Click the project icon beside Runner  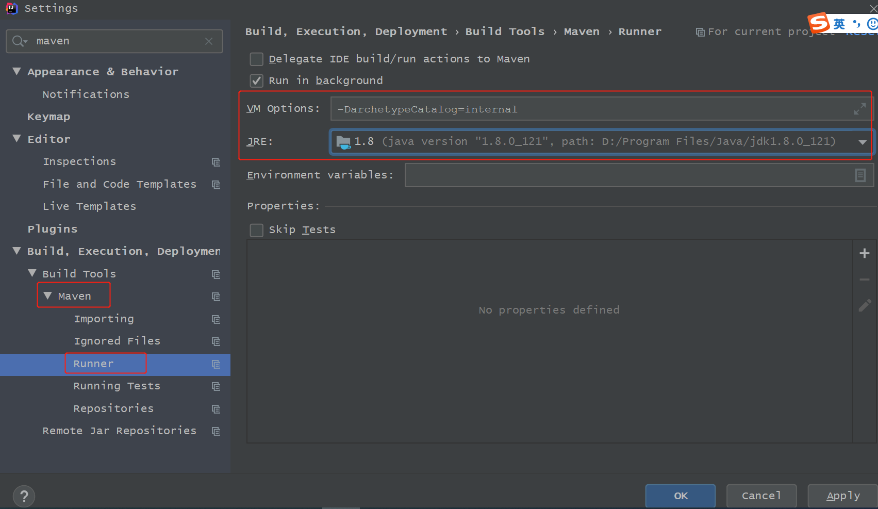click(216, 364)
